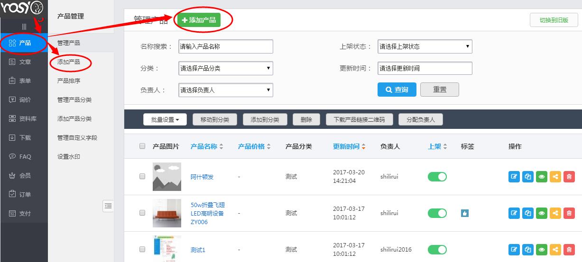Share the 50w折叠飞翅 product
The width and height of the screenshot is (582, 262).
click(x=555, y=213)
